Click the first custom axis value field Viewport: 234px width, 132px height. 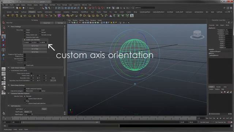(27, 43)
